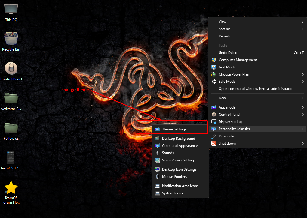Image resolution: width=307 pixels, height=218 pixels.
Task: Click the Desktop Icon Settings icon
Action: point(157,169)
